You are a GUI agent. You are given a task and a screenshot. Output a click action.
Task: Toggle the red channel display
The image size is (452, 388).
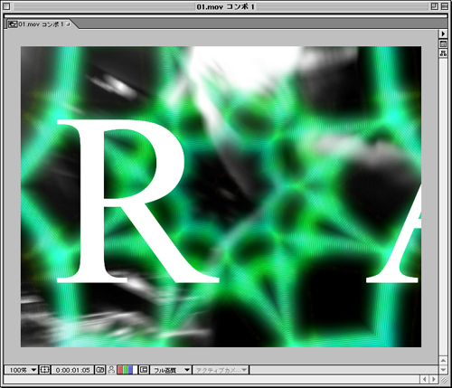[x=120, y=370]
